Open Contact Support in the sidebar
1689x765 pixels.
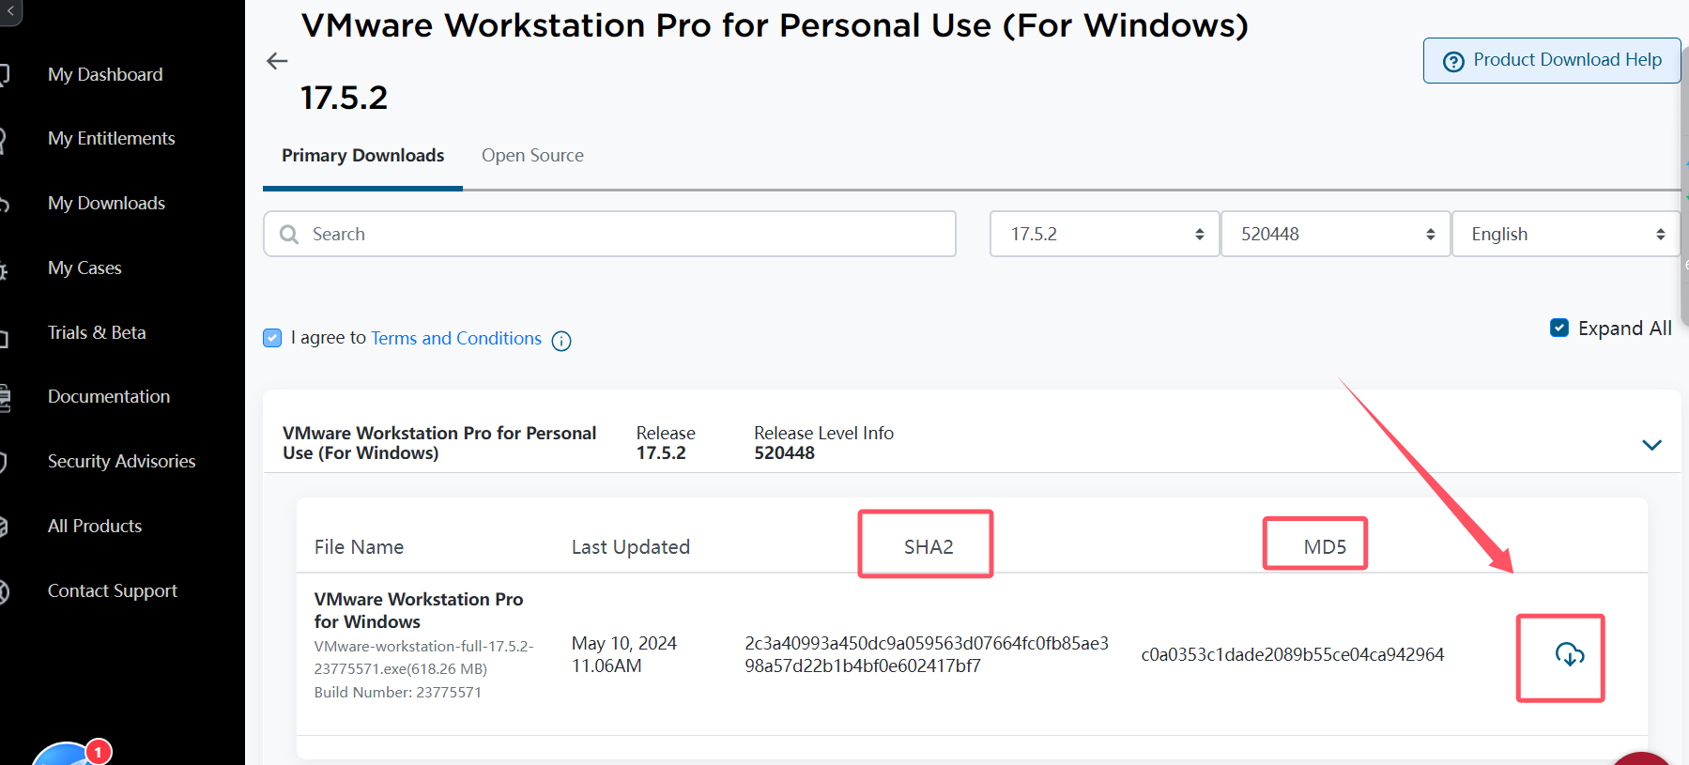coord(113,590)
